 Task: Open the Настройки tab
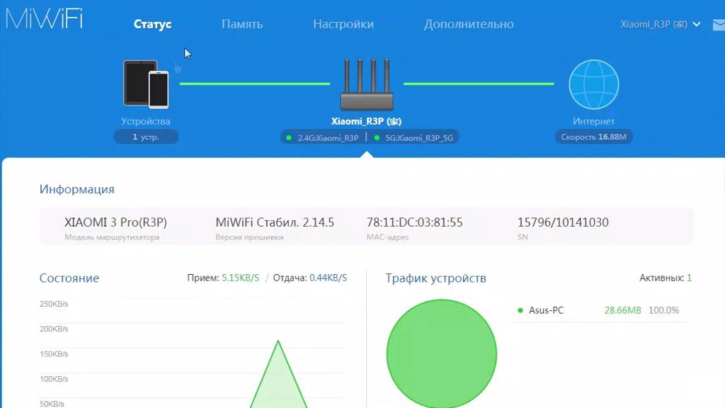(343, 24)
